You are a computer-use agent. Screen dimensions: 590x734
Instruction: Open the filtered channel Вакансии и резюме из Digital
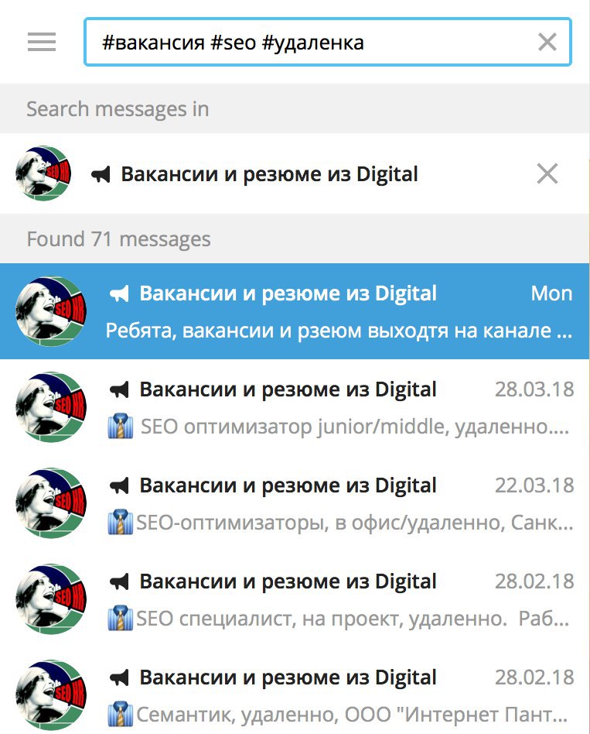(295, 173)
